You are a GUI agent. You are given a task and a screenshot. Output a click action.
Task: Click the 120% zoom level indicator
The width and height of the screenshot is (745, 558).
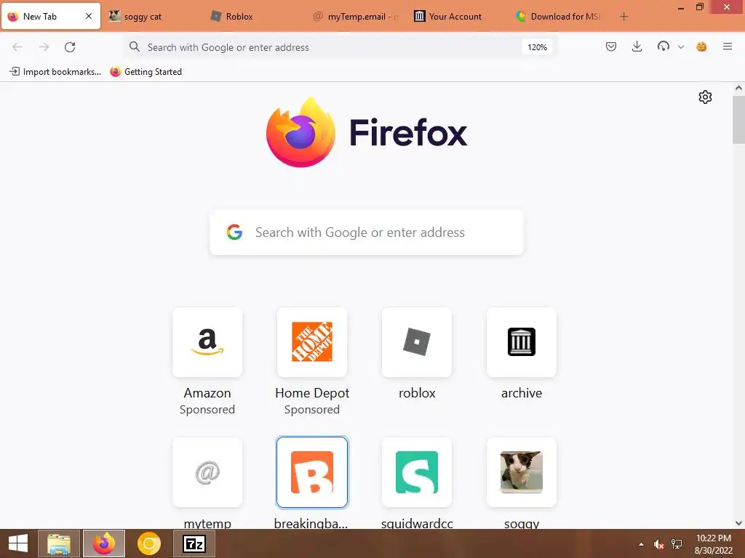538,47
